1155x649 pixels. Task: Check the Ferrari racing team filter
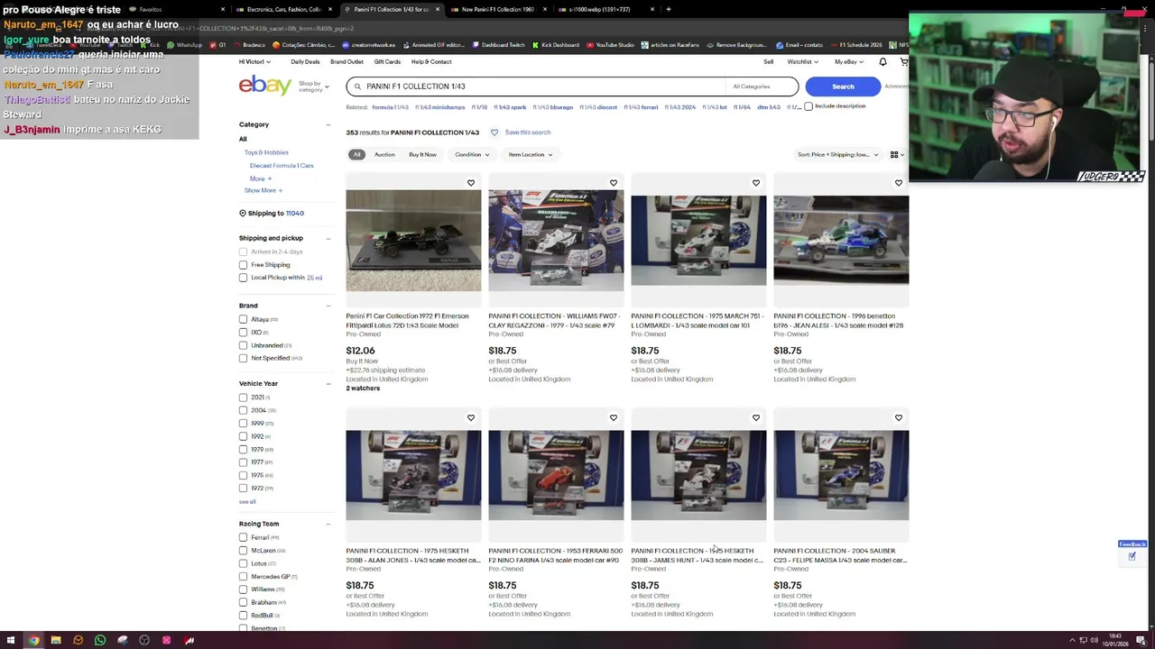click(x=243, y=537)
